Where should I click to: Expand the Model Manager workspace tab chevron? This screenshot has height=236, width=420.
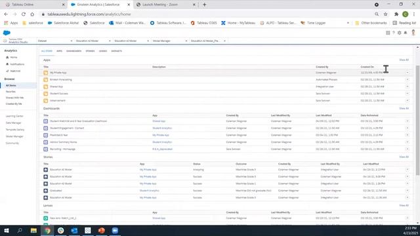tap(186, 41)
